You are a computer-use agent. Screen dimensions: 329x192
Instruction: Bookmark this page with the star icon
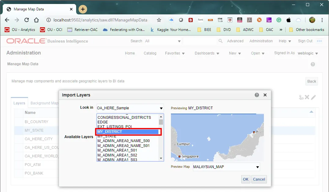tap(159, 20)
